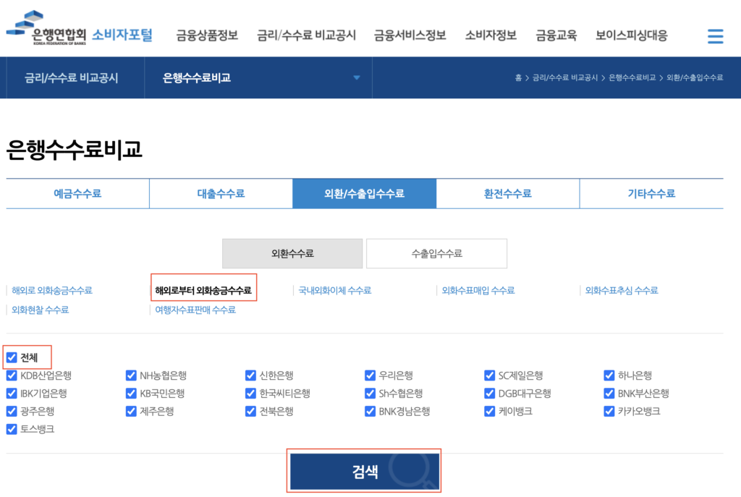Go to 홈 in the breadcrumb

(x=518, y=77)
